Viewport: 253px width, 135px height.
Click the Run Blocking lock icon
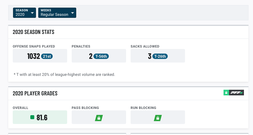coord(158,118)
